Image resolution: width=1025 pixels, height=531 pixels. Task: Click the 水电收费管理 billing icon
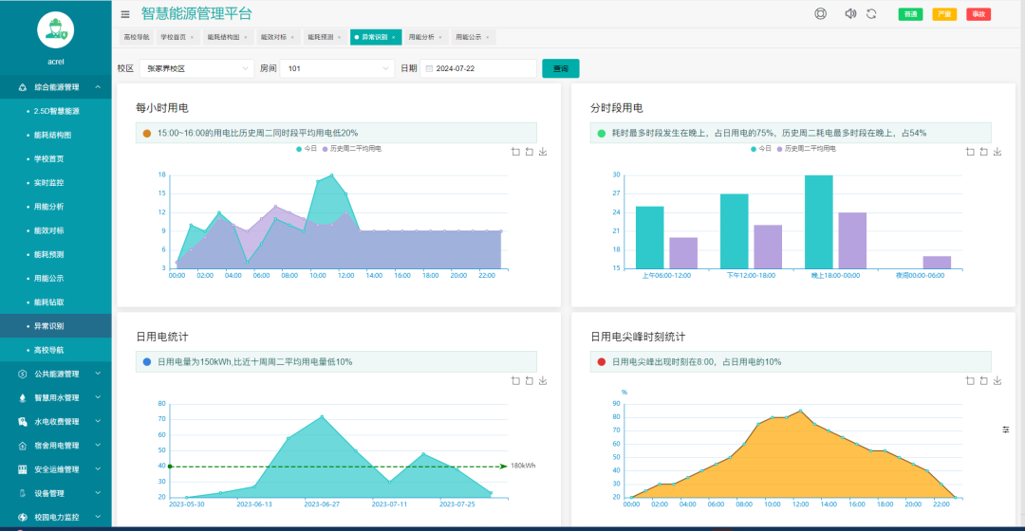(x=22, y=422)
